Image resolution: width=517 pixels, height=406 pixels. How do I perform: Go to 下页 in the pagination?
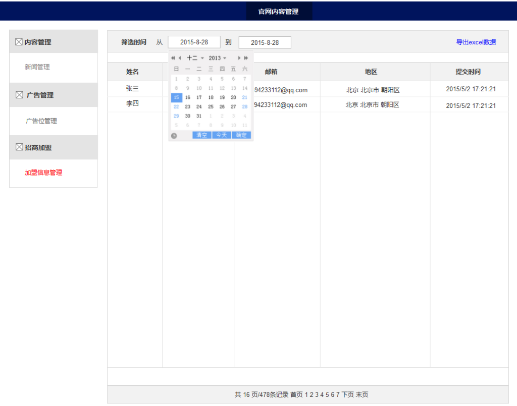point(347,394)
